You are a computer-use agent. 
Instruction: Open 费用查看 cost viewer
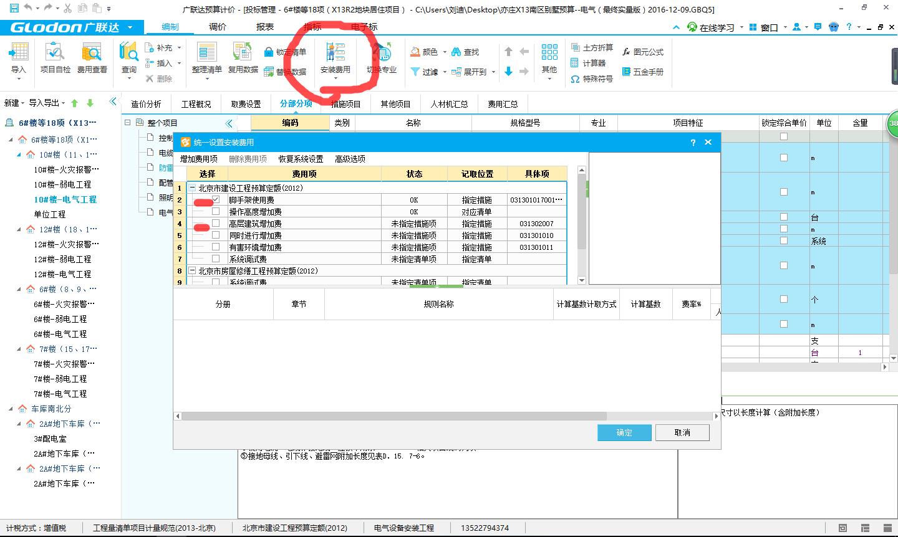click(x=92, y=59)
